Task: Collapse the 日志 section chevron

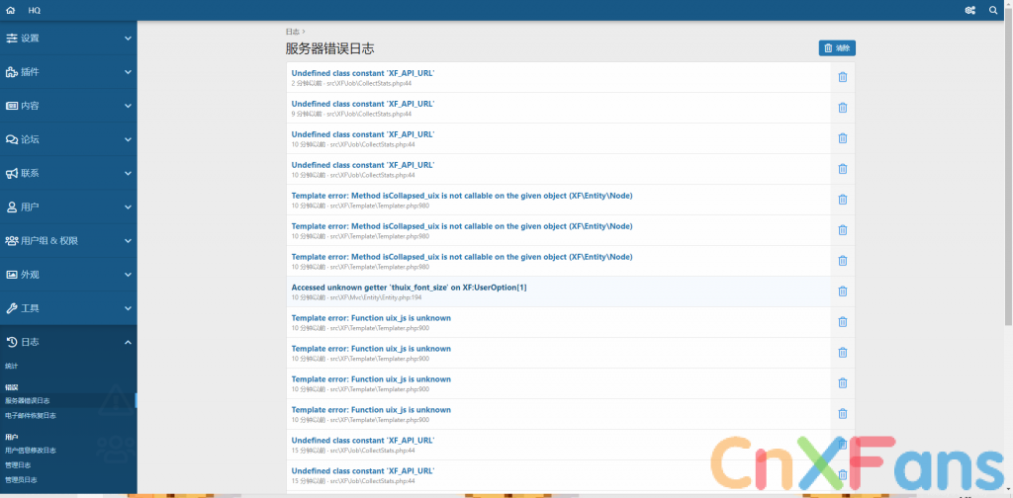Action: [x=128, y=342]
